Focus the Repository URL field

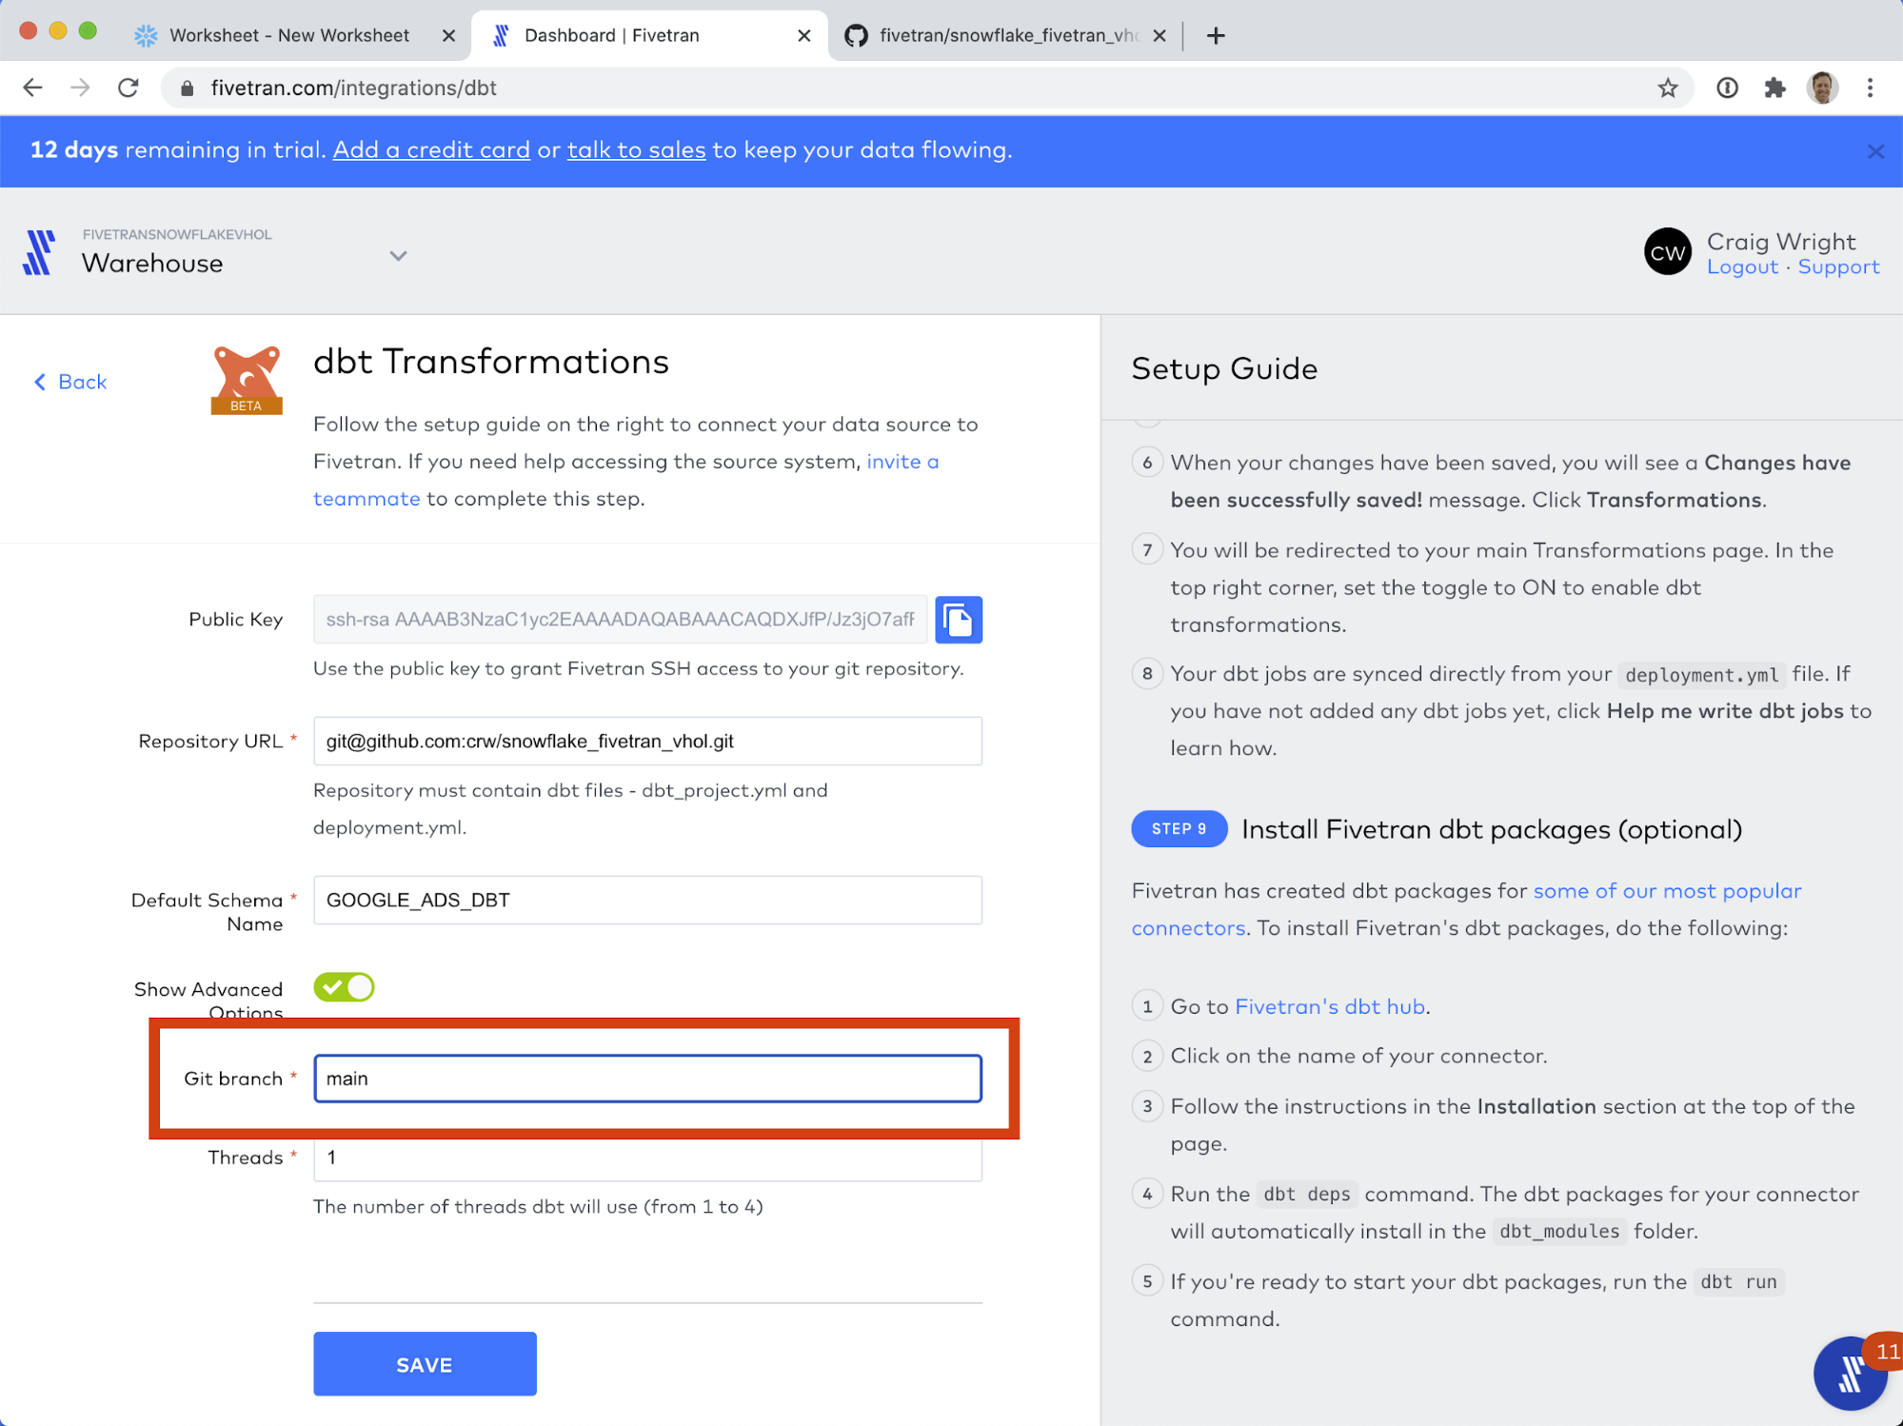[647, 741]
